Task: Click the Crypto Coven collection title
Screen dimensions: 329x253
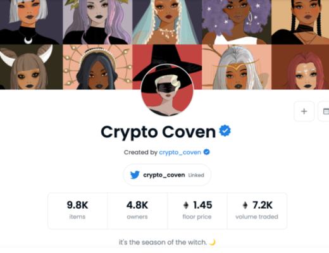Action: tap(158, 132)
